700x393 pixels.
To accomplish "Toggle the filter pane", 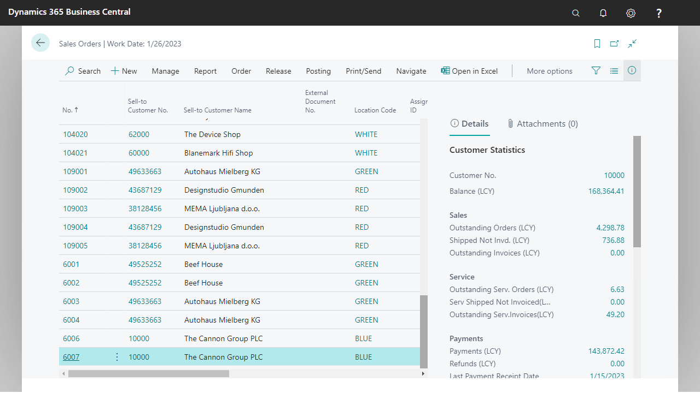I will [x=596, y=70].
